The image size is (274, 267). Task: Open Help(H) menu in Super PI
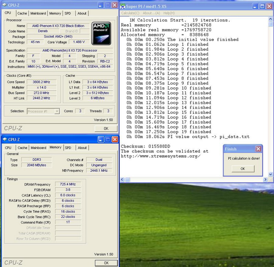coord(169,13)
